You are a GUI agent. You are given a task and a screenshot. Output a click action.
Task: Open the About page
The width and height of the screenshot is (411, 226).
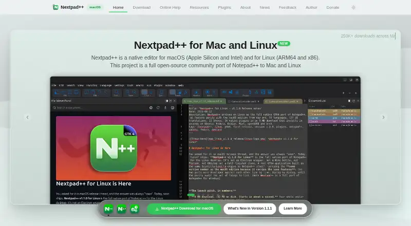point(246,7)
